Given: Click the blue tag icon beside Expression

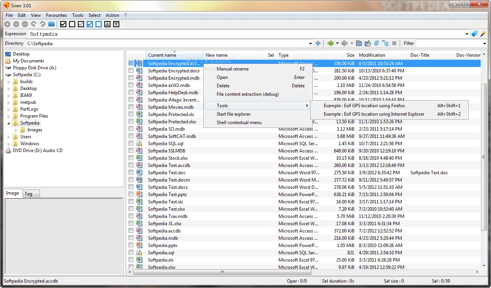Looking at the screenshot, I should point(475,34).
